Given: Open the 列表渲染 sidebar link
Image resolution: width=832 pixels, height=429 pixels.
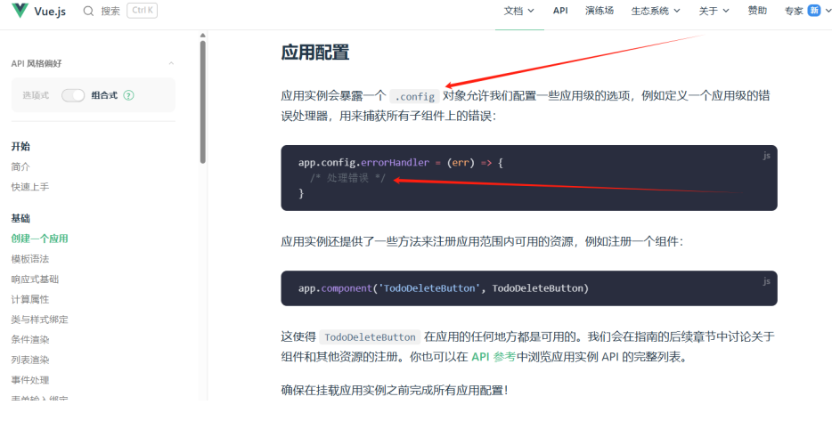Looking at the screenshot, I should pyautogui.click(x=30, y=360).
